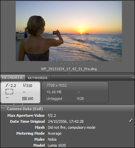Click the Flash label
This screenshot has width=135, height=148.
tap(40, 127)
